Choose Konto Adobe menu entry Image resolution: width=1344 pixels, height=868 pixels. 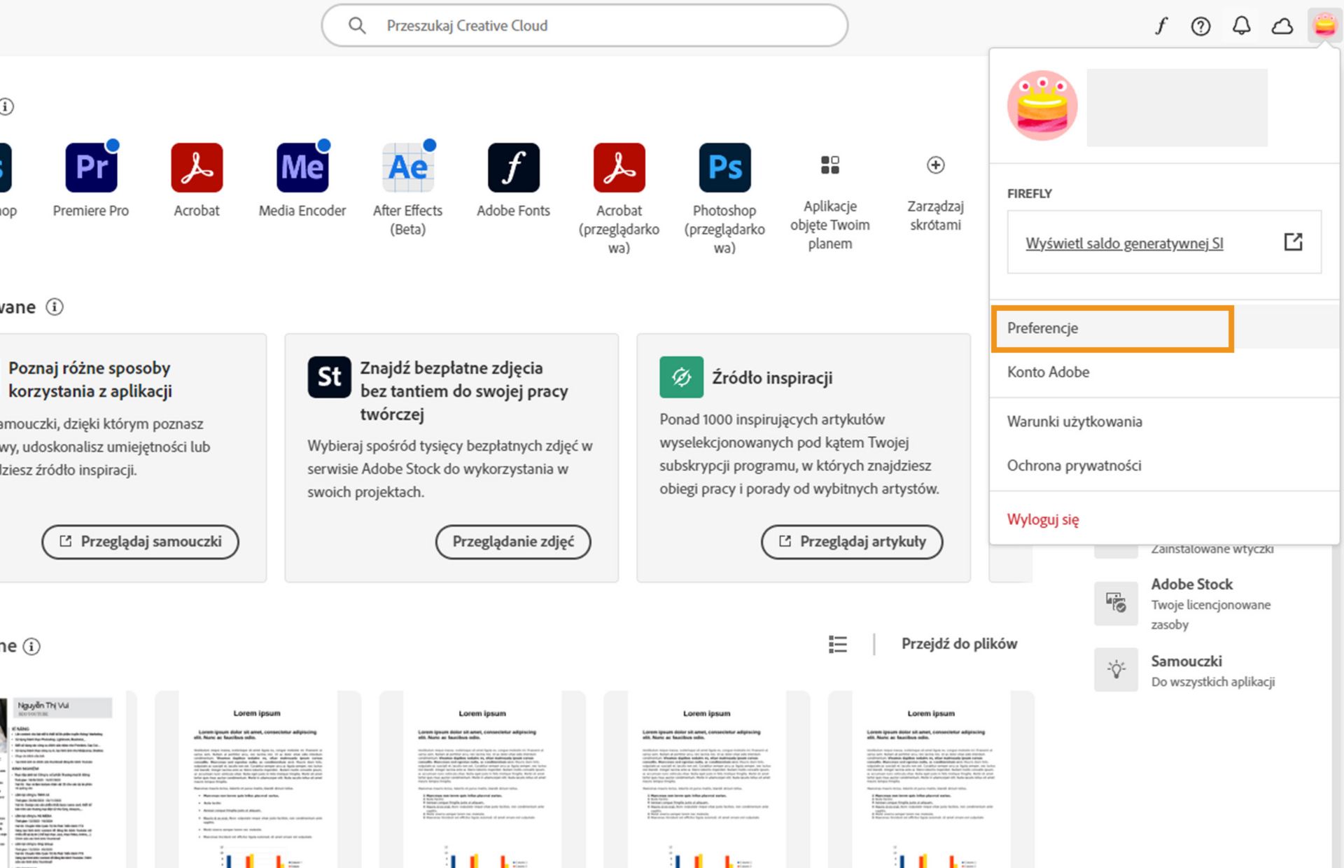1048,372
